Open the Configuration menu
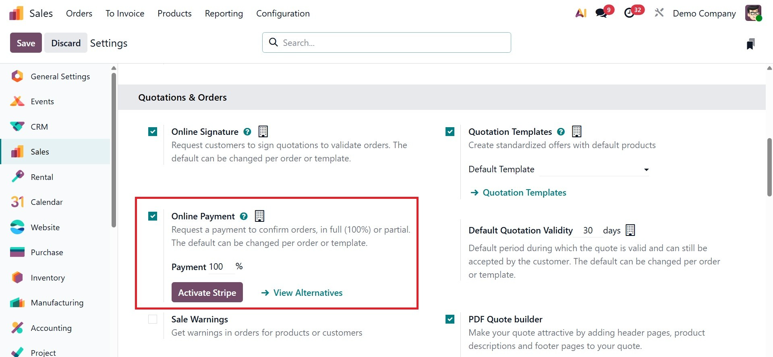Image resolution: width=773 pixels, height=357 pixels. tap(283, 13)
